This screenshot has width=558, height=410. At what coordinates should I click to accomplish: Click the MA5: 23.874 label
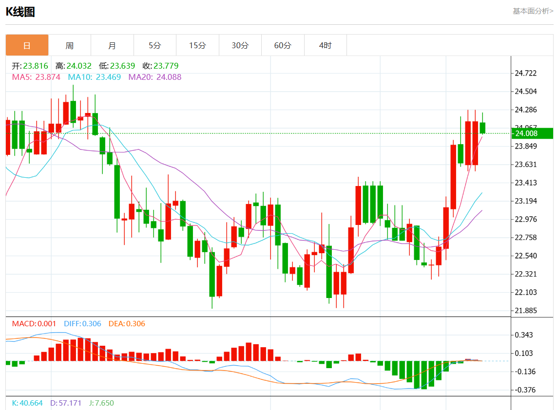click(36, 77)
